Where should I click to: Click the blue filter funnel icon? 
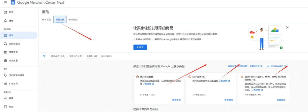tap(44, 56)
